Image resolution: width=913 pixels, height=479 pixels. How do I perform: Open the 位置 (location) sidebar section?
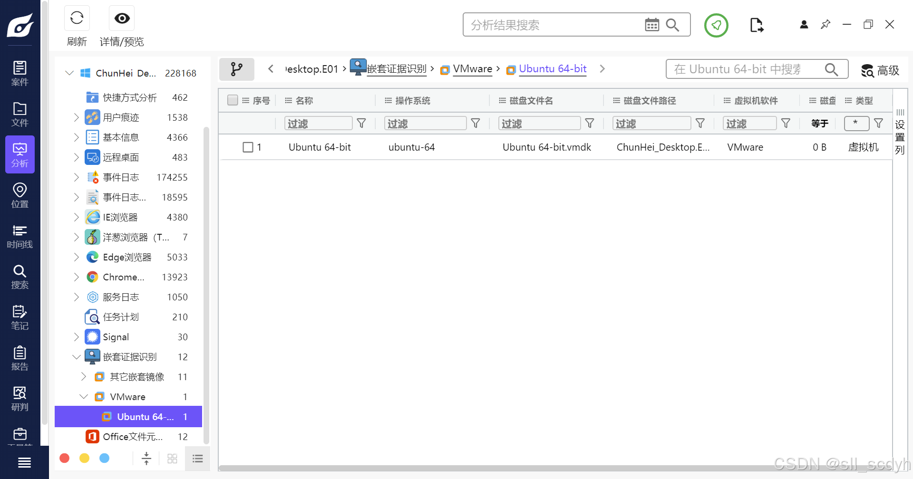click(20, 195)
